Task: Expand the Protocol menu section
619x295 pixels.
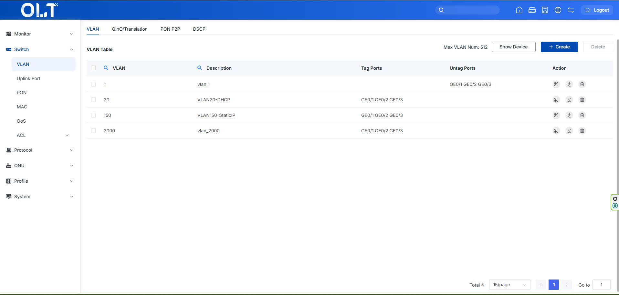Action: pos(40,150)
